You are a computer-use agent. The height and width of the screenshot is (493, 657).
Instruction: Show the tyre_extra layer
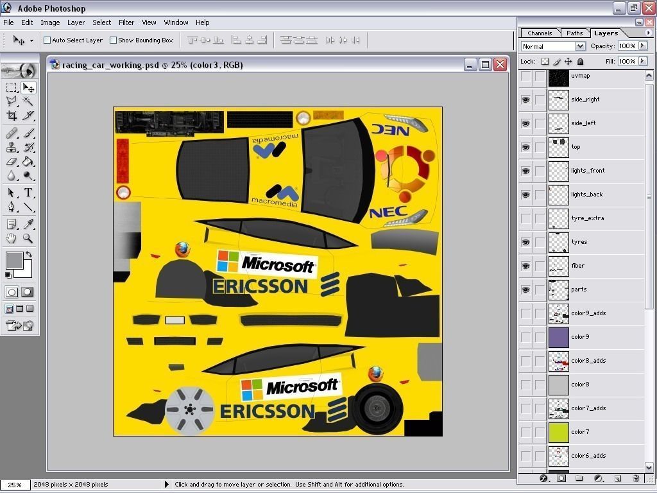[525, 218]
